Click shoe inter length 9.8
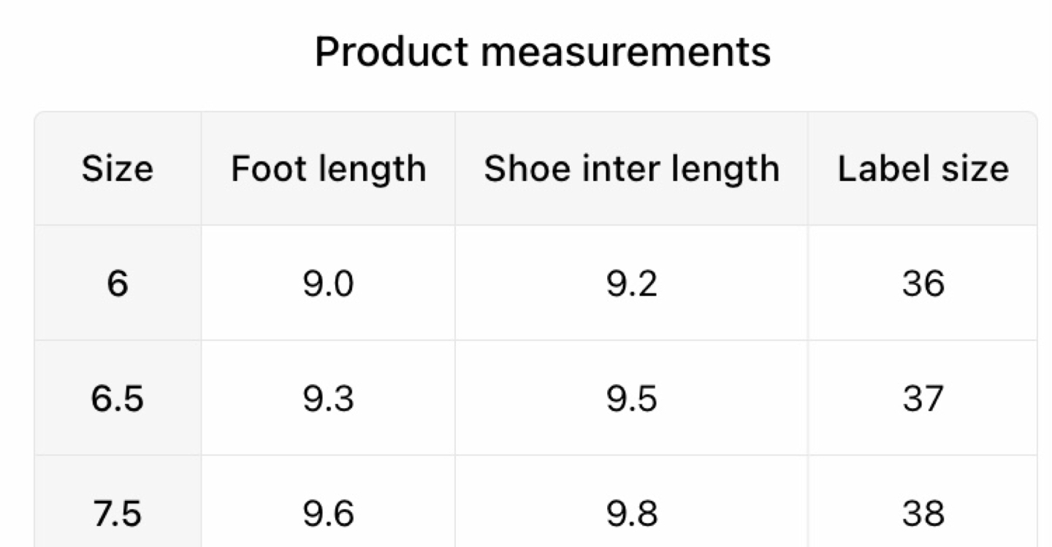Viewport: 1052px width, 547px height. point(631,514)
